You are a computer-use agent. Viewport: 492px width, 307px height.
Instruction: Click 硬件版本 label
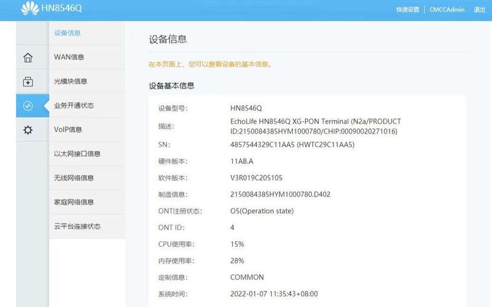pyautogui.click(x=173, y=161)
